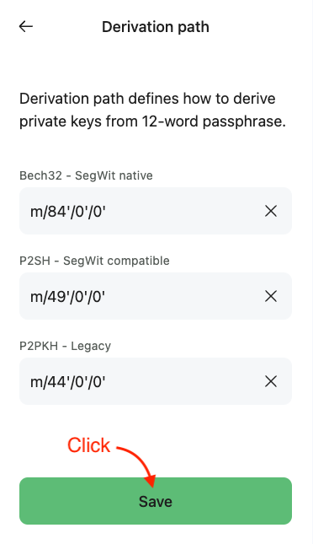
Task: Click the derivation path description paragraph
Action: tap(152, 110)
